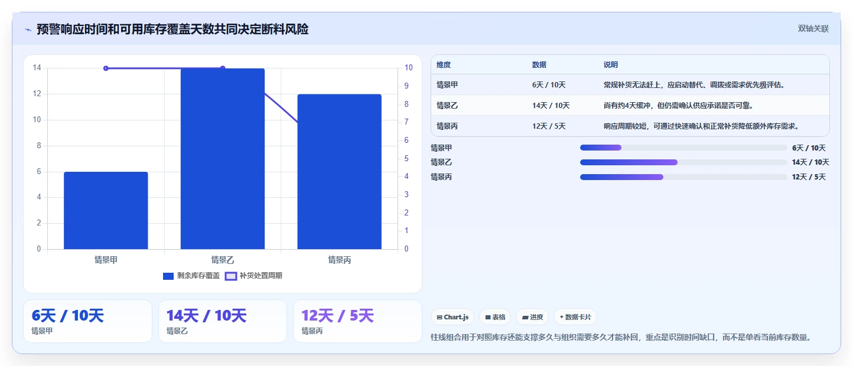Viewport: 853px width, 366px height.
Task: Click the 情景甲 progress row label
Action: (x=441, y=148)
